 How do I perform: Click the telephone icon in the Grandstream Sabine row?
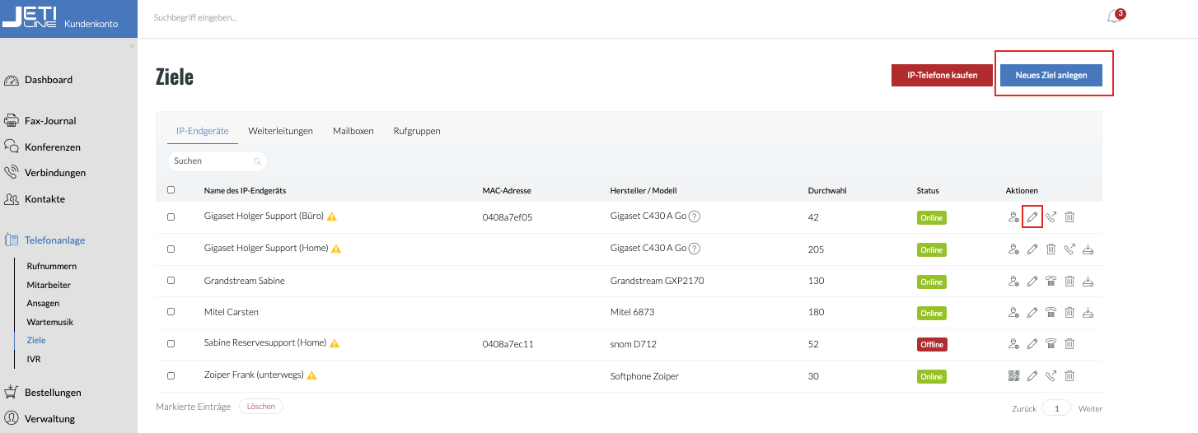[1051, 281]
